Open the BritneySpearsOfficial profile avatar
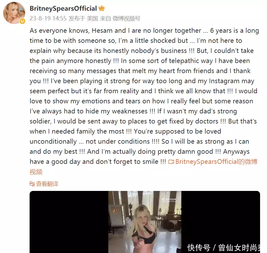267x253 pixels. click(x=14, y=13)
